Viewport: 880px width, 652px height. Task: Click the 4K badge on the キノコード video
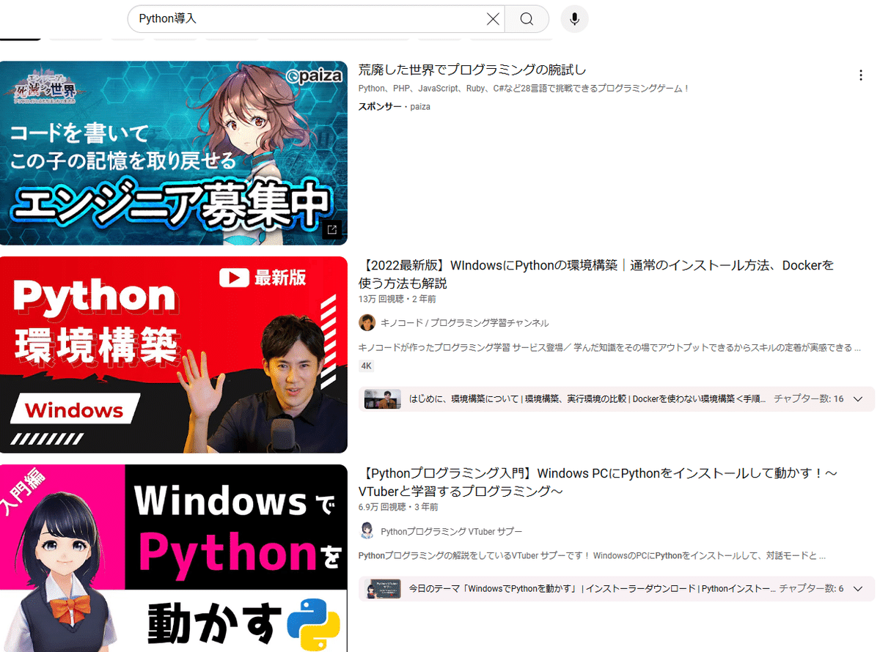pyautogui.click(x=366, y=366)
